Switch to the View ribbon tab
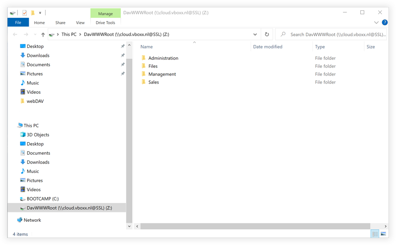The image size is (396, 245). [x=80, y=22]
